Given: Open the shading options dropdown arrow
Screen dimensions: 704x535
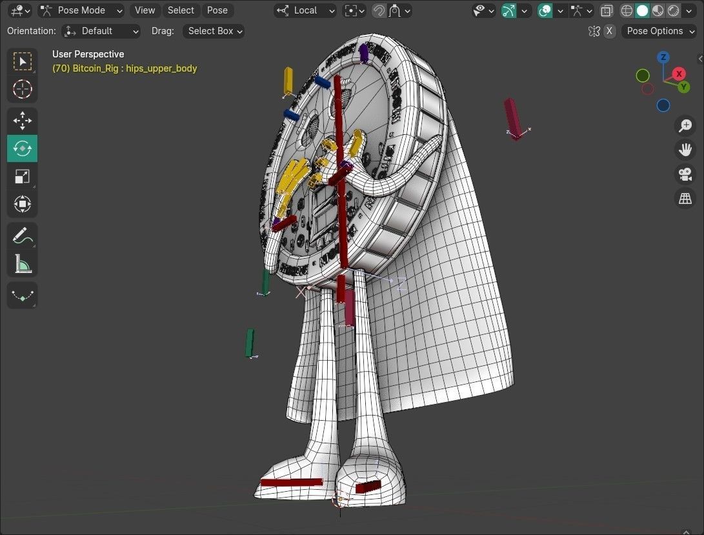Looking at the screenshot, I should [689, 10].
